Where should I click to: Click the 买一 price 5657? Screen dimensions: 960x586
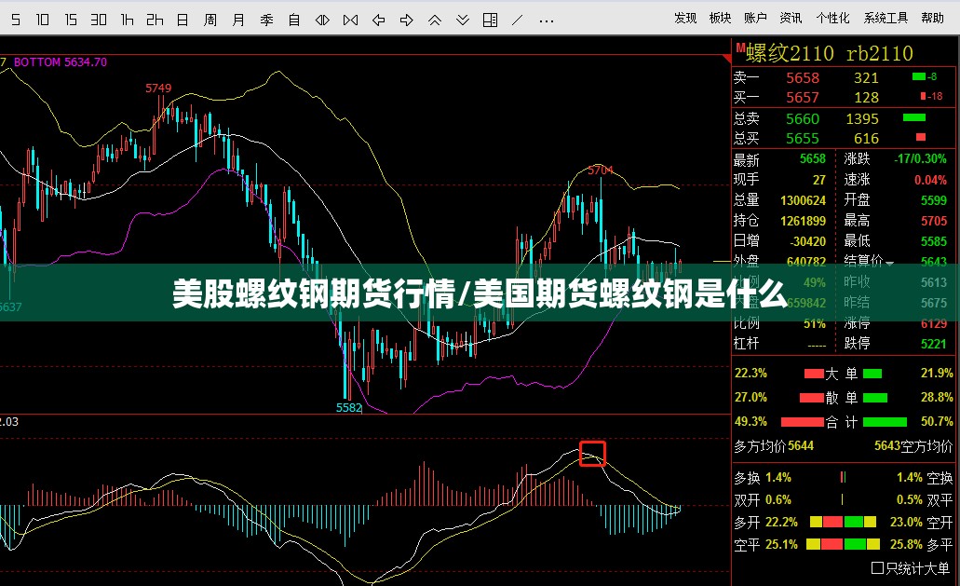click(803, 98)
